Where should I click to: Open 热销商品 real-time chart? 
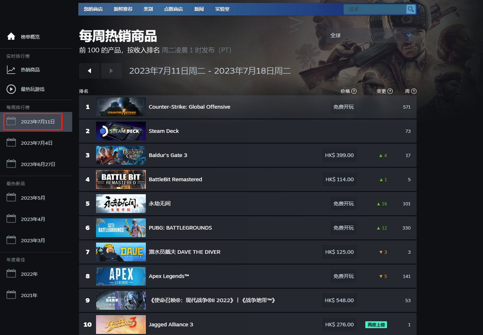tap(30, 70)
